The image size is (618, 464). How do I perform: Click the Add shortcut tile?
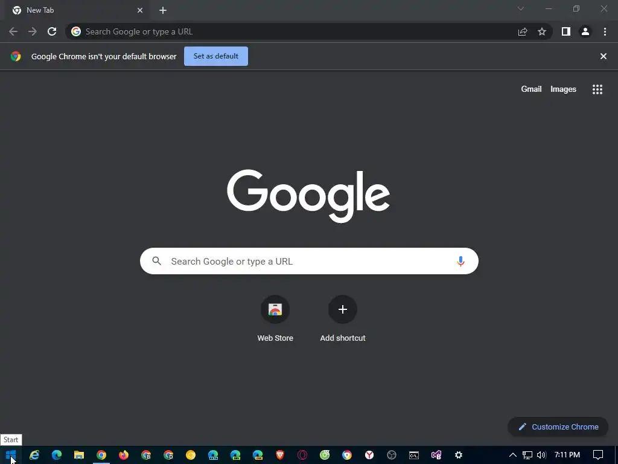click(343, 319)
